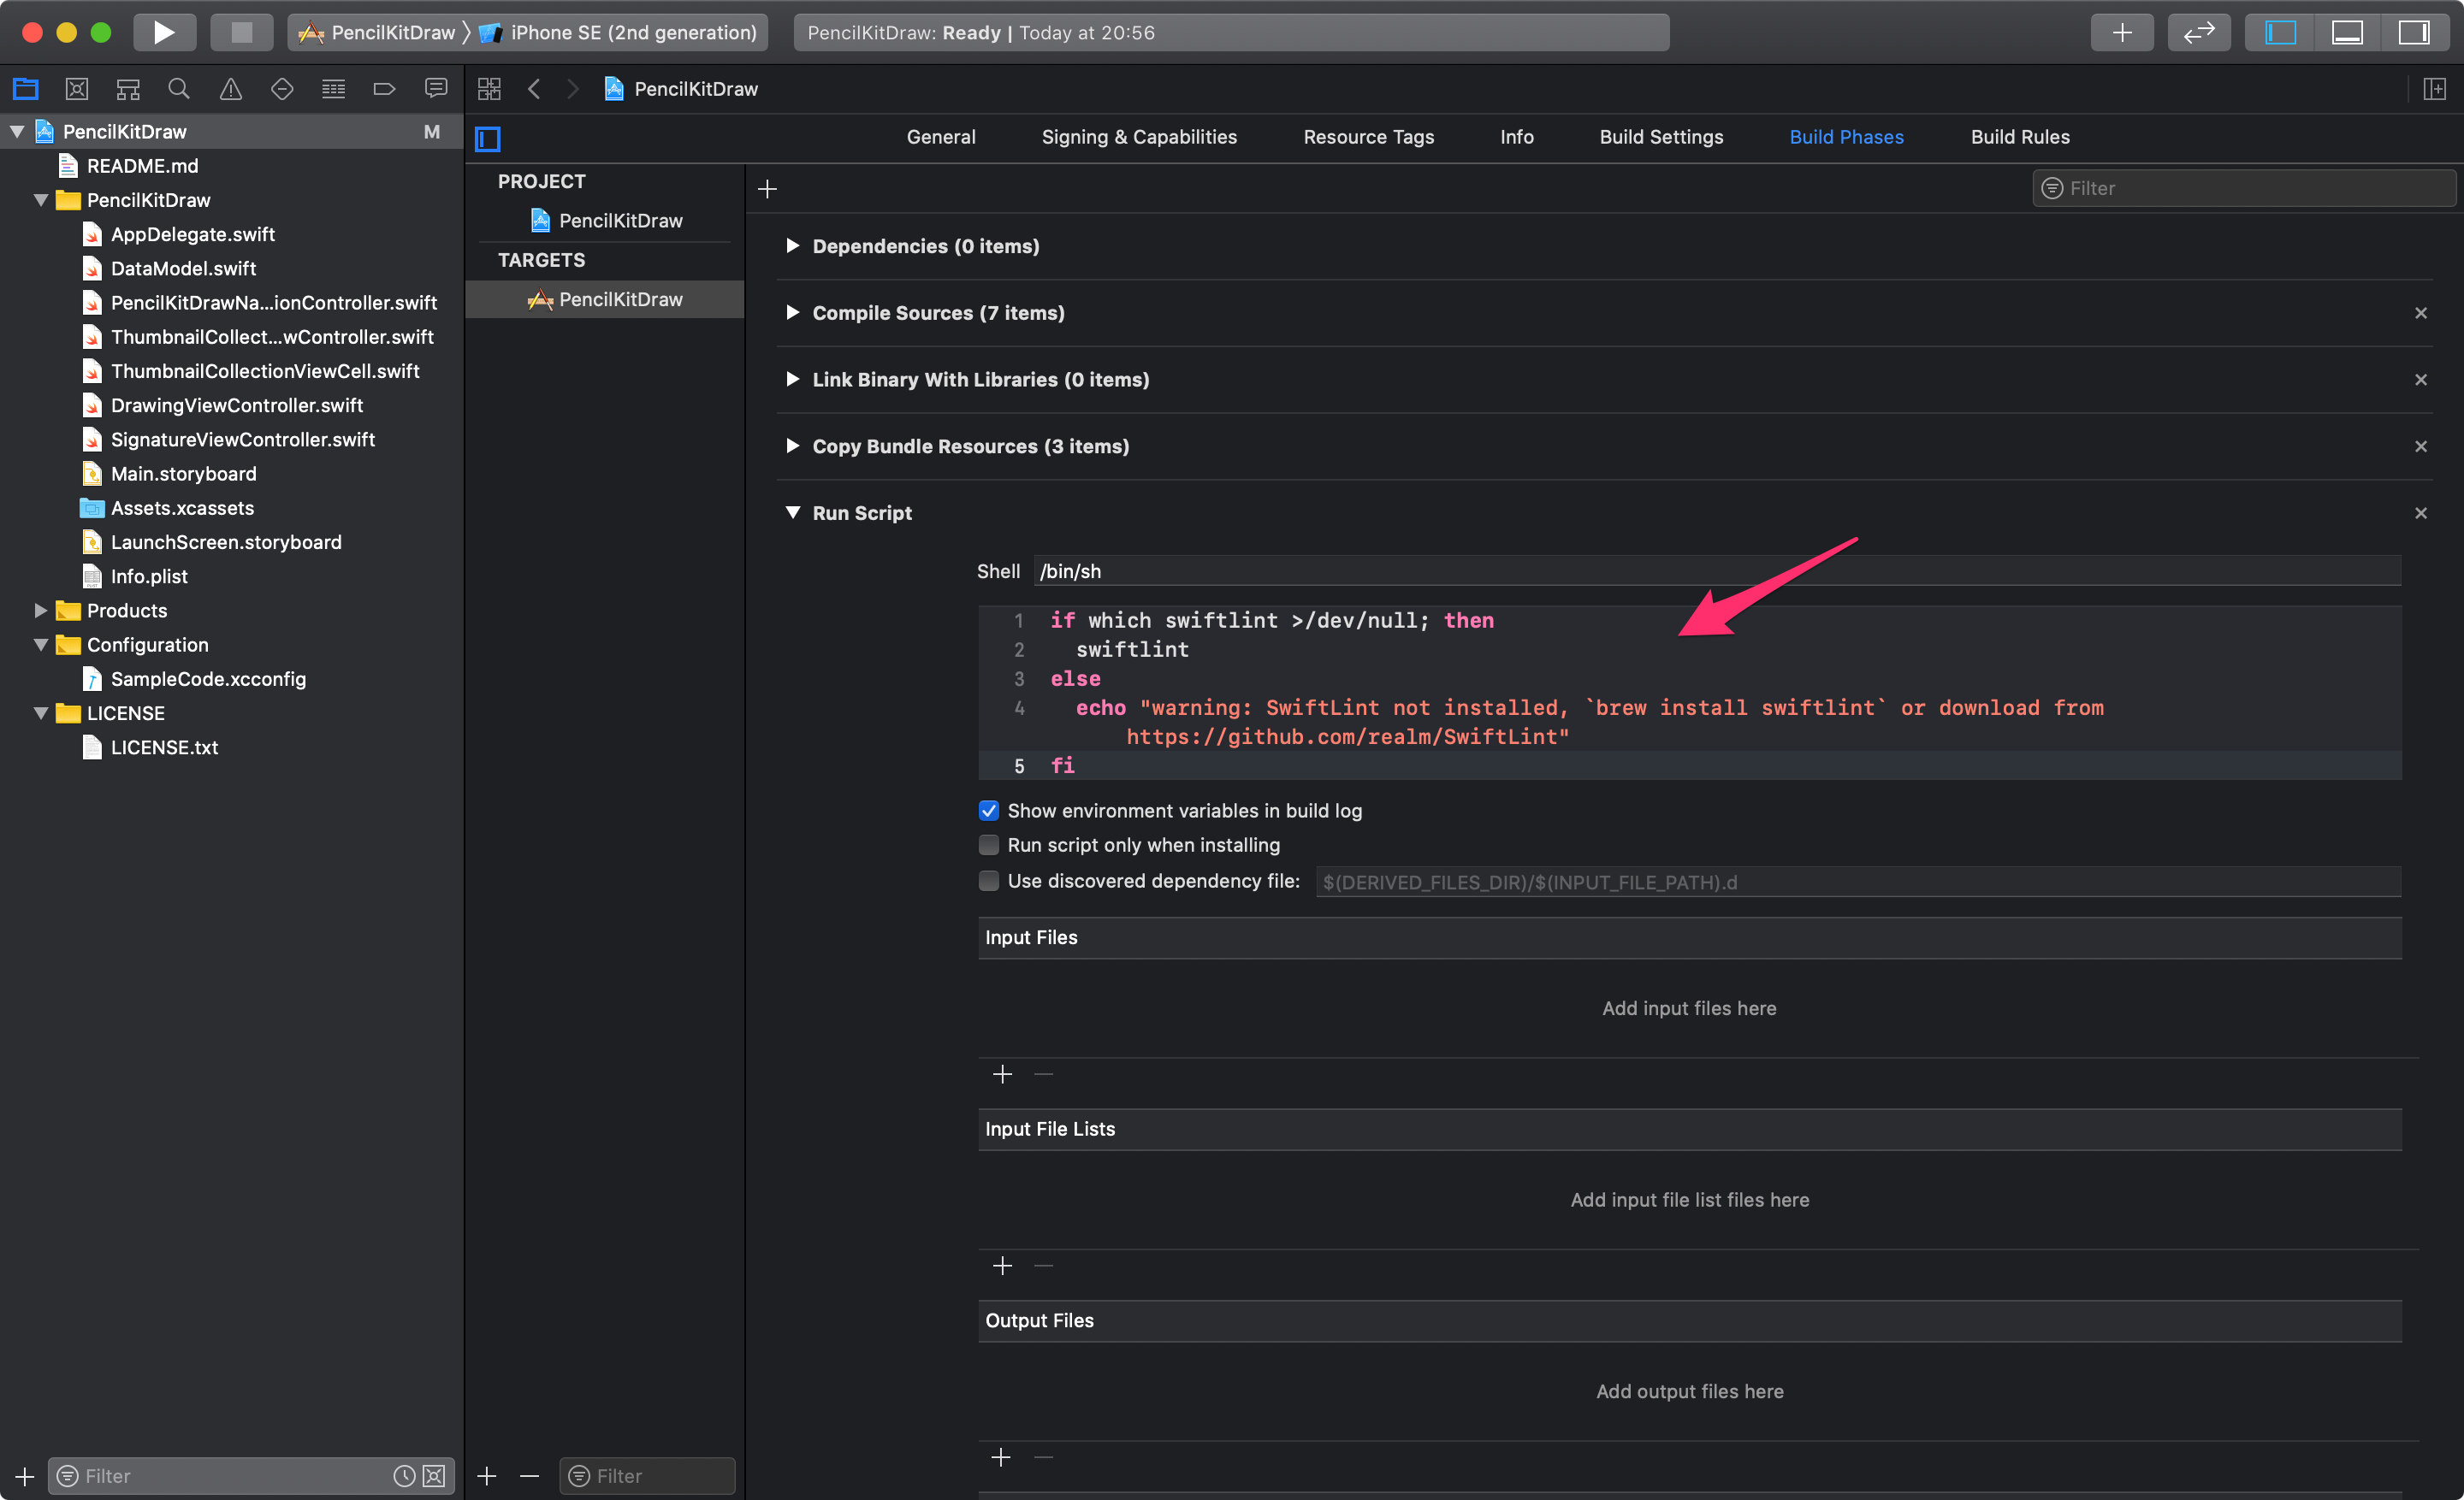Open the Symbol navigator
Screen dimensions: 2464x1500
coord(128,89)
